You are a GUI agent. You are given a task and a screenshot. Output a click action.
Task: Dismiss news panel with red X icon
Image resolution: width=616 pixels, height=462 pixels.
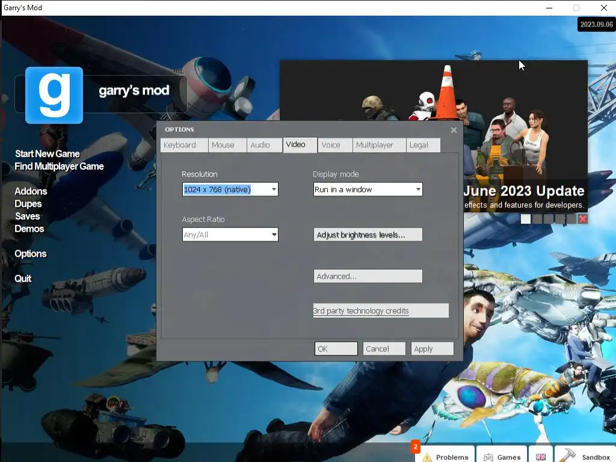click(x=582, y=219)
